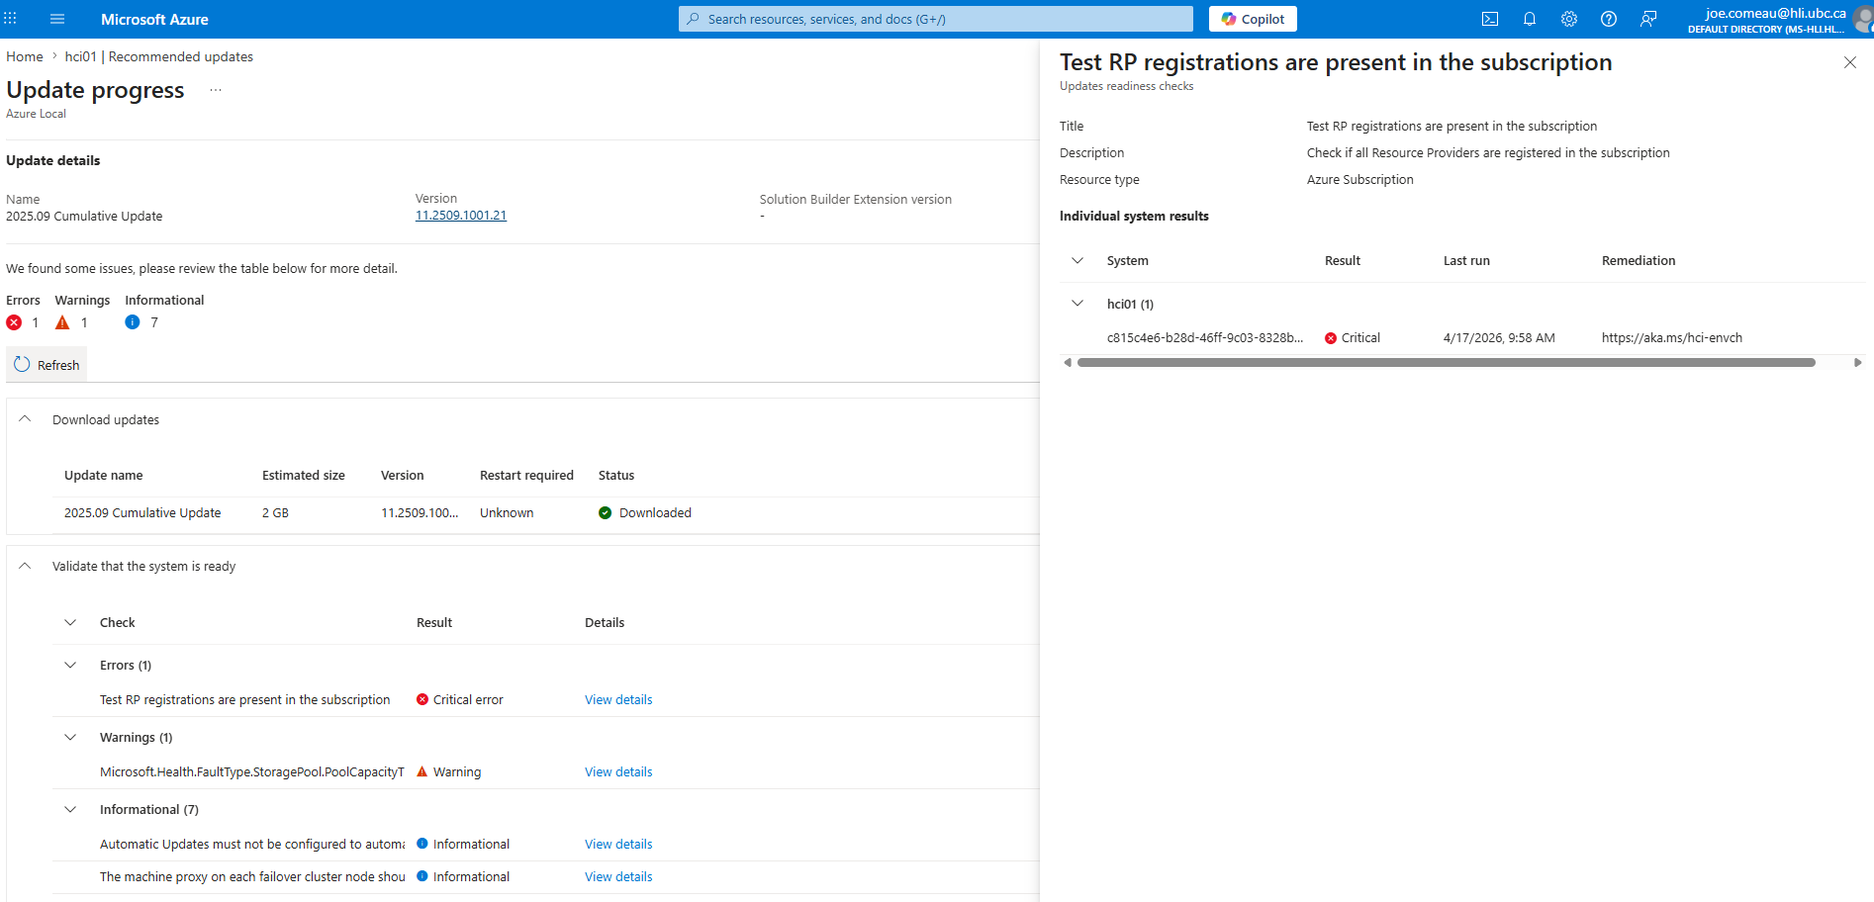Click the scroll left arrow in results panel
Screen dimensions: 1874x902
point(1068,363)
